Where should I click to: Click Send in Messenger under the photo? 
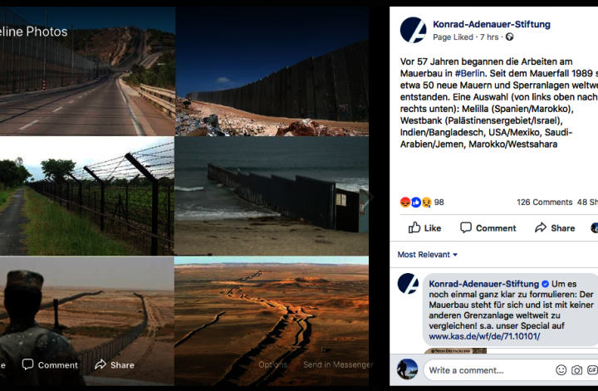[338, 364]
